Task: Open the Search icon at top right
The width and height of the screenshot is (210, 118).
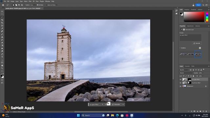Action: click(x=203, y=5)
